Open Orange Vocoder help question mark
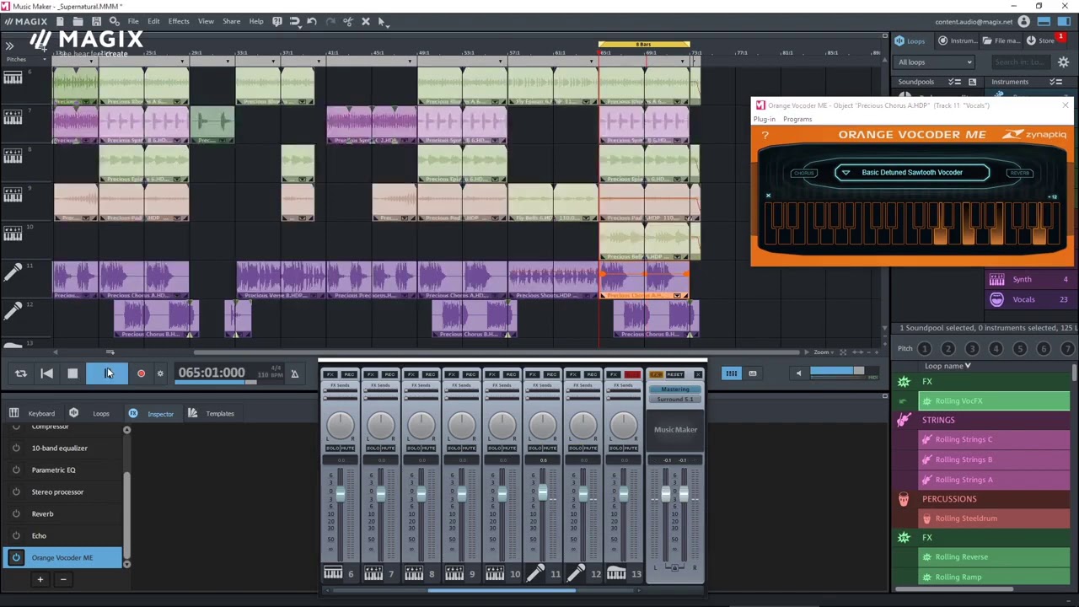The width and height of the screenshot is (1079, 607). click(x=765, y=135)
